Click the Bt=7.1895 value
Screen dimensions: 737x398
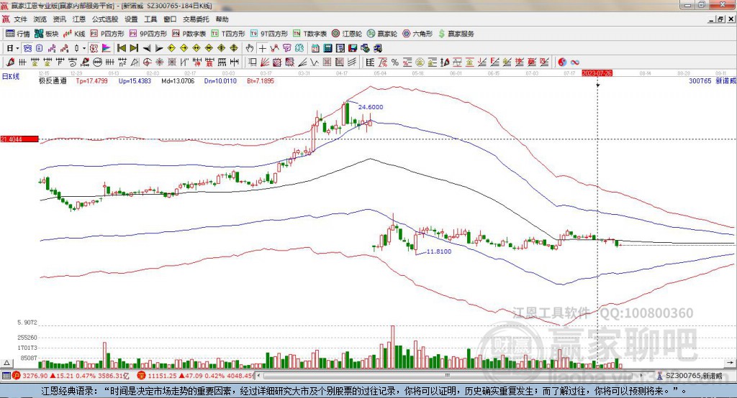click(261, 81)
